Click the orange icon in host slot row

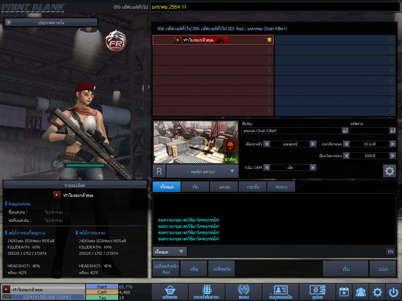click(269, 40)
